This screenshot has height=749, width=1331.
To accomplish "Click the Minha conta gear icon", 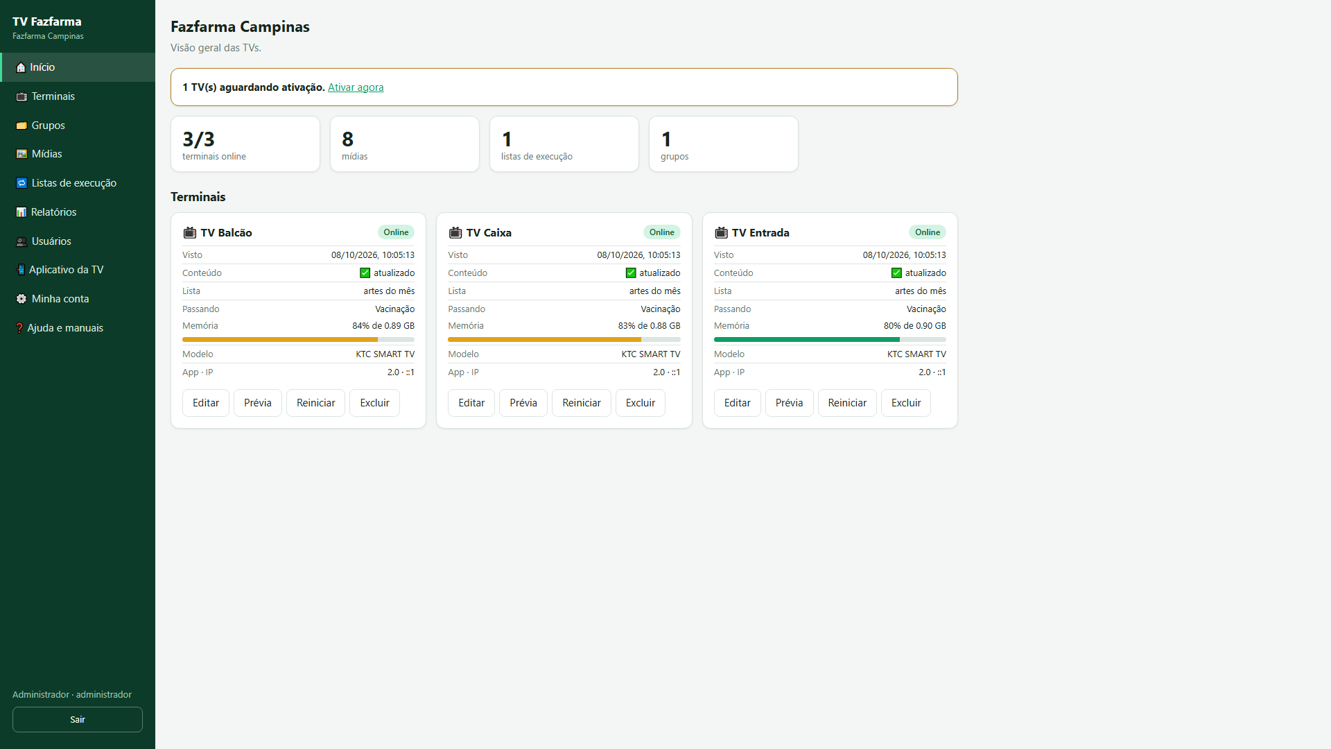I will (21, 299).
